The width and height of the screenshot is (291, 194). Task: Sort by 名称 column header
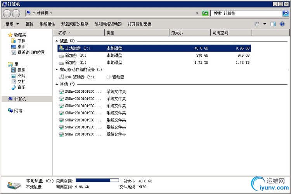pyautogui.click(x=79, y=33)
